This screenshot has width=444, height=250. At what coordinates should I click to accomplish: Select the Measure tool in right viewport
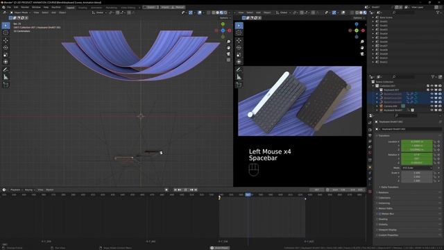[239, 77]
